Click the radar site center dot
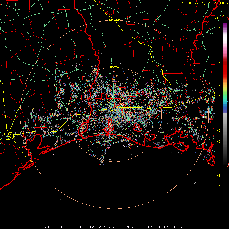Screen dimensions: 229x229 coord(114,114)
